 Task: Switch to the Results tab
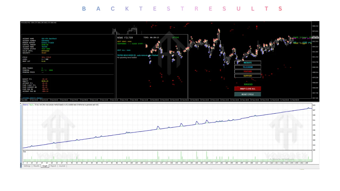36,166
